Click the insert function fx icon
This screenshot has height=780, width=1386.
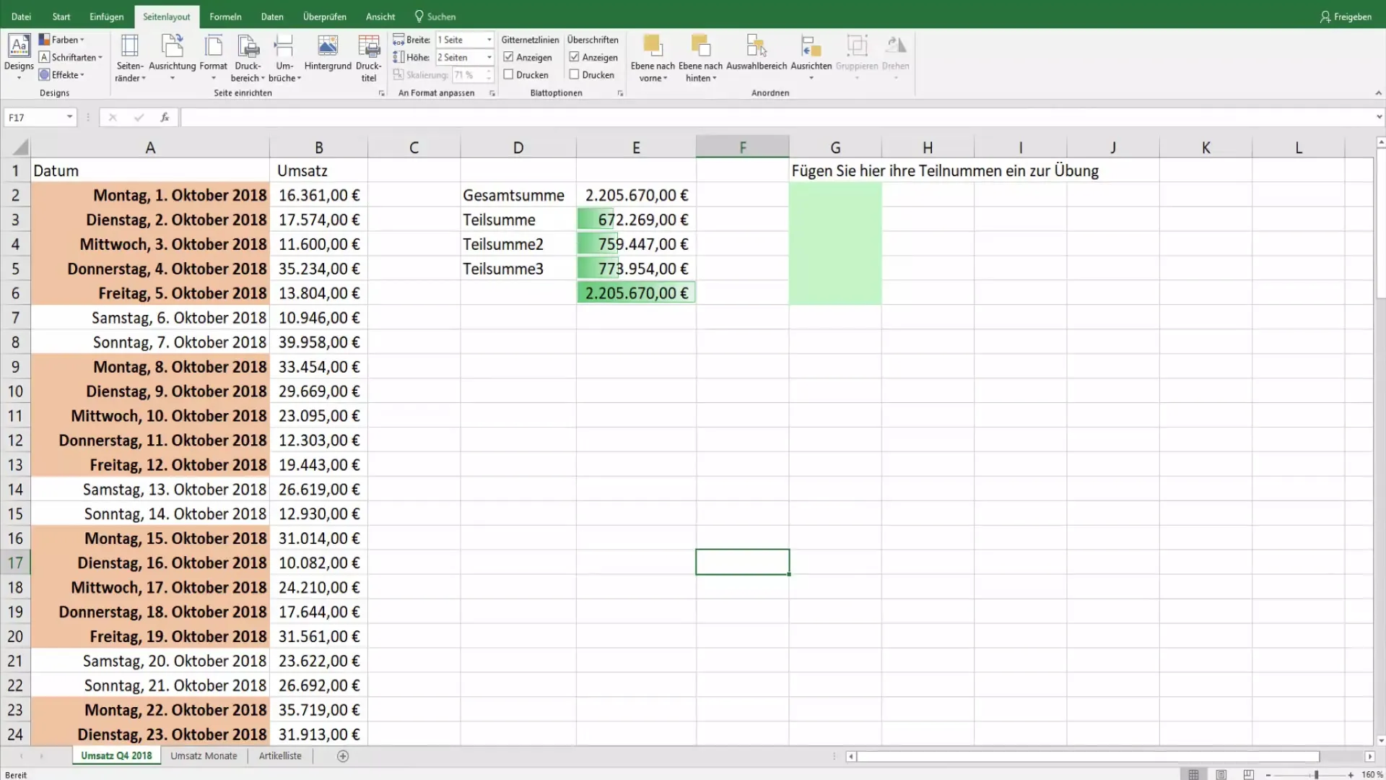coord(165,117)
